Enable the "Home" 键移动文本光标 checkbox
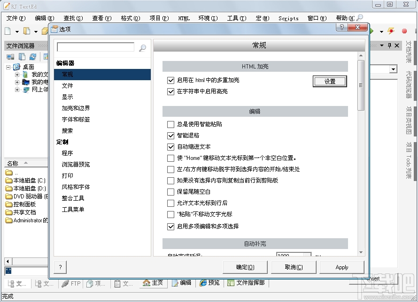The width and height of the screenshot is (418, 302). [170, 158]
